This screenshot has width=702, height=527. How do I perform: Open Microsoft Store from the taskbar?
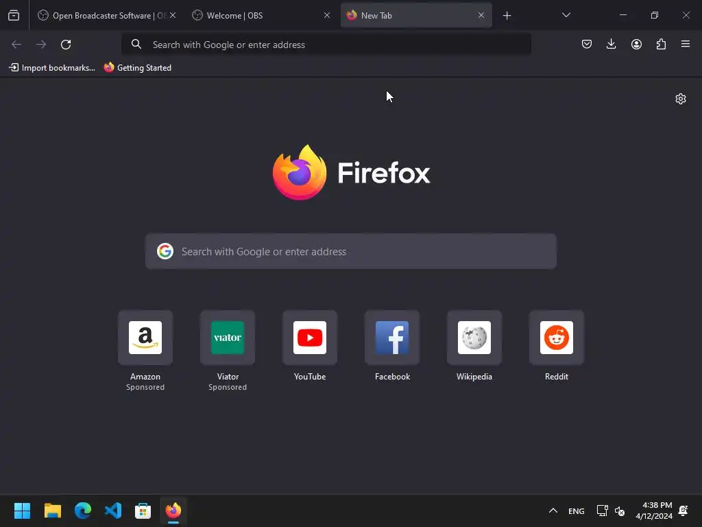143,511
